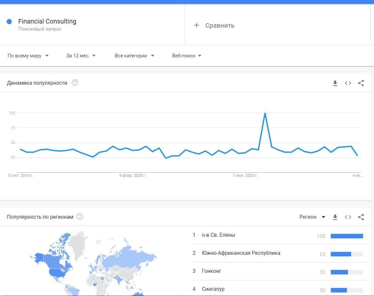Viewport: 374px width, 296px height.
Task: Expand the Веб-поиск search type dropdown
Action: pyautogui.click(x=187, y=56)
